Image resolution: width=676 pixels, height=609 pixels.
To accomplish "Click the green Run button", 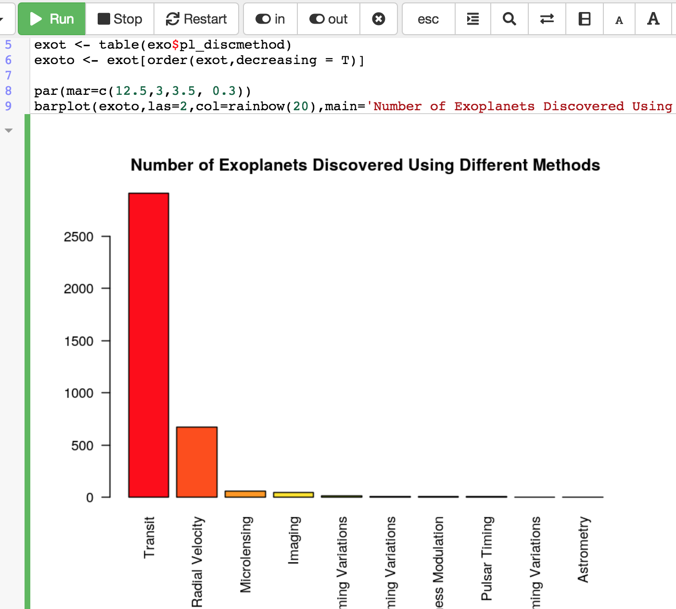I will (x=52, y=19).
